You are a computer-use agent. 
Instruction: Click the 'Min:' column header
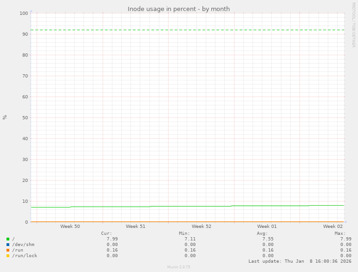(184, 233)
